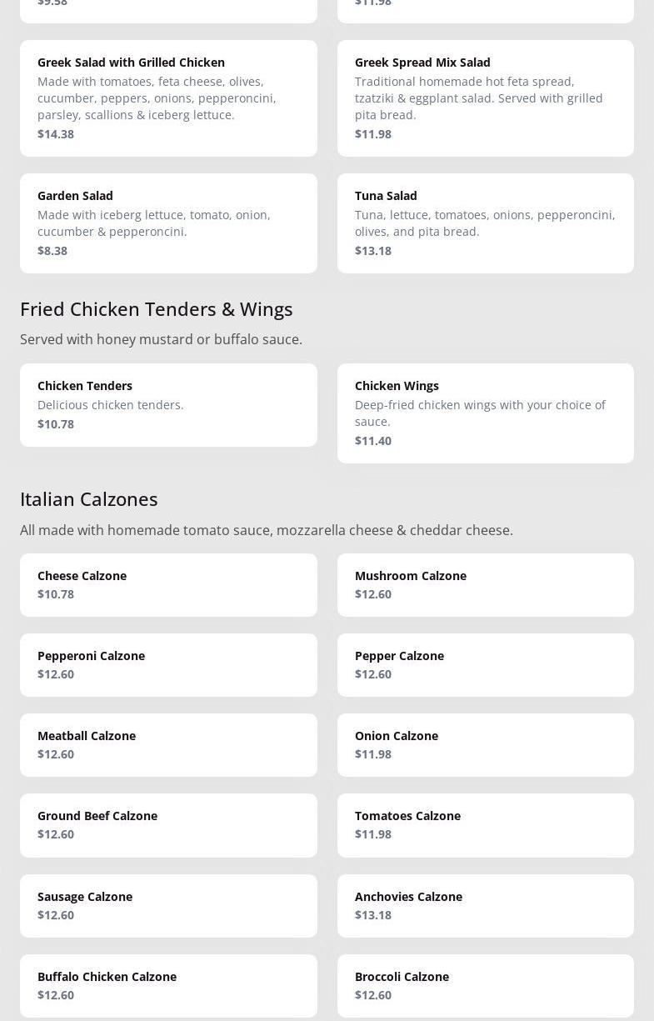Select the Ground Beef Calzone

[168, 825]
